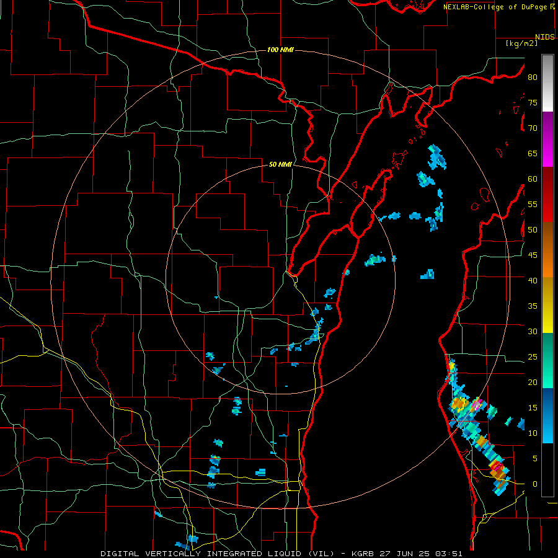Select the 75 value on the color scale
Screen dimensions: 558x558
pyautogui.click(x=533, y=102)
